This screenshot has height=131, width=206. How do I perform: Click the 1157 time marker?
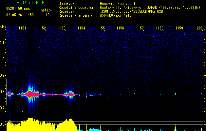tap(140, 28)
